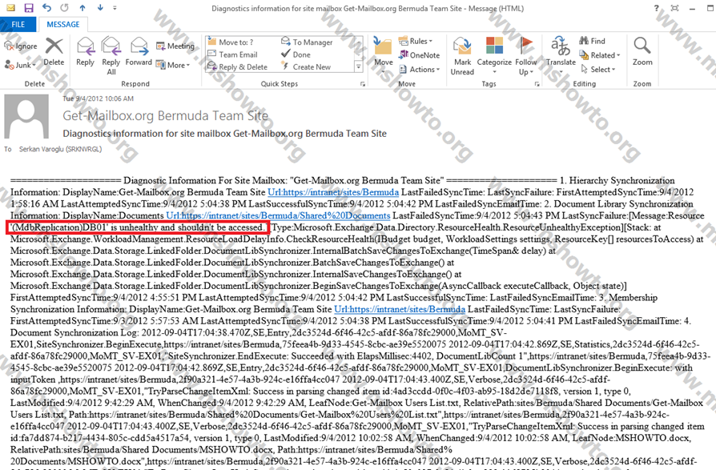Expand the Quick Steps gallery

[x=359, y=66]
